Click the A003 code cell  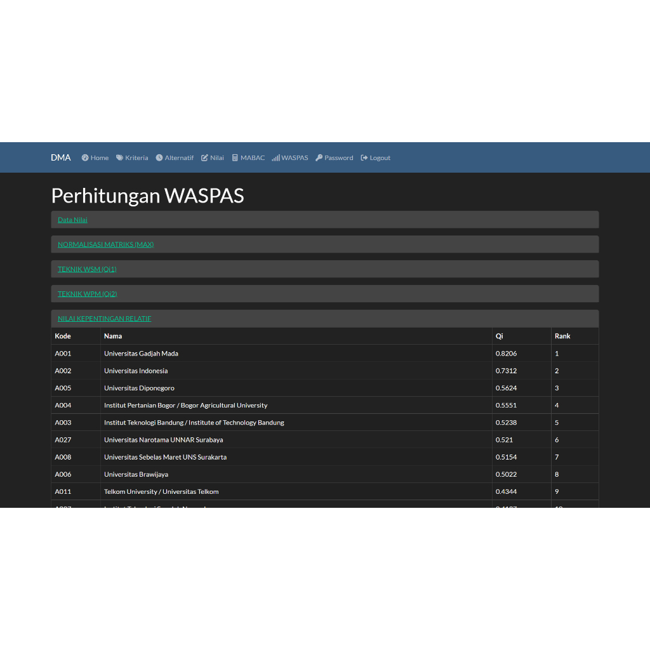click(76, 422)
